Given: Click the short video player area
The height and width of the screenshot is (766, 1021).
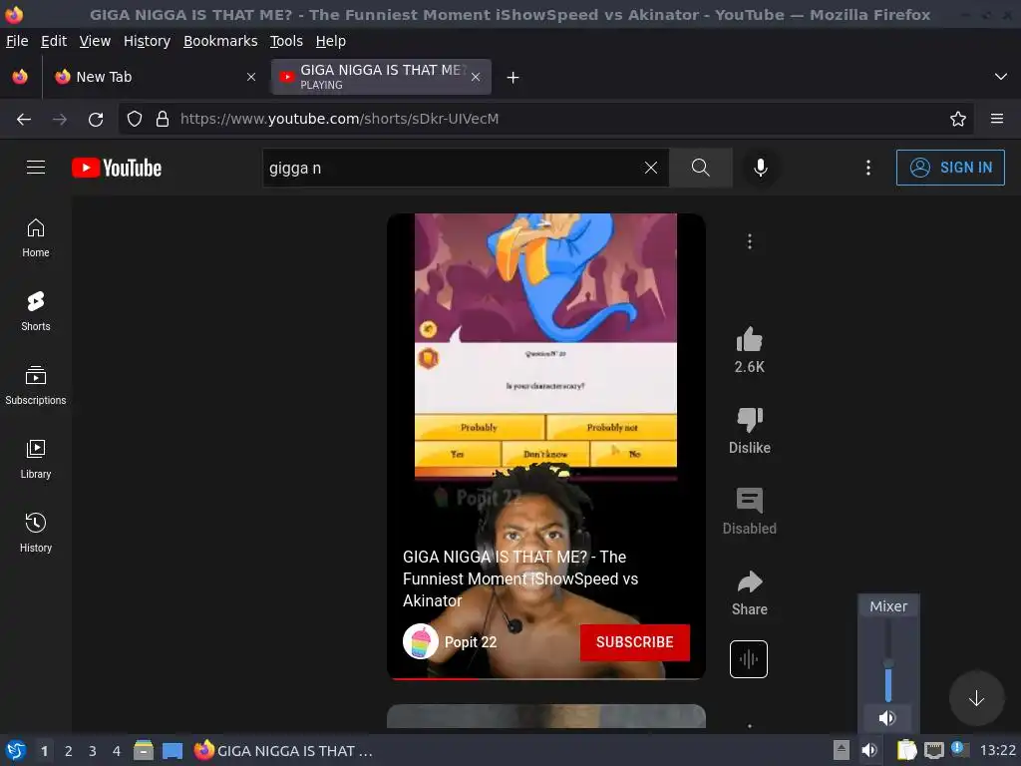Looking at the screenshot, I should pyautogui.click(x=546, y=446).
